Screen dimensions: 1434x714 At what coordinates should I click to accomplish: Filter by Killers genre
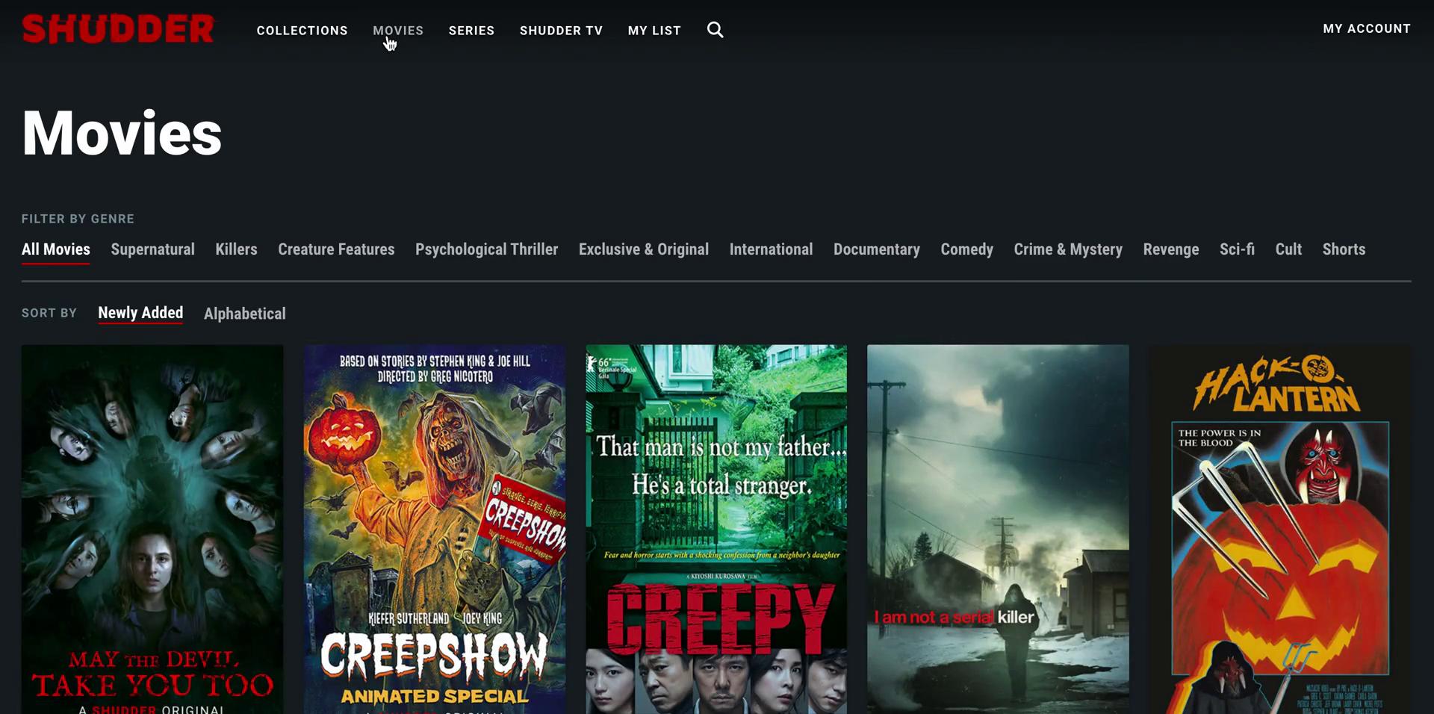click(236, 249)
